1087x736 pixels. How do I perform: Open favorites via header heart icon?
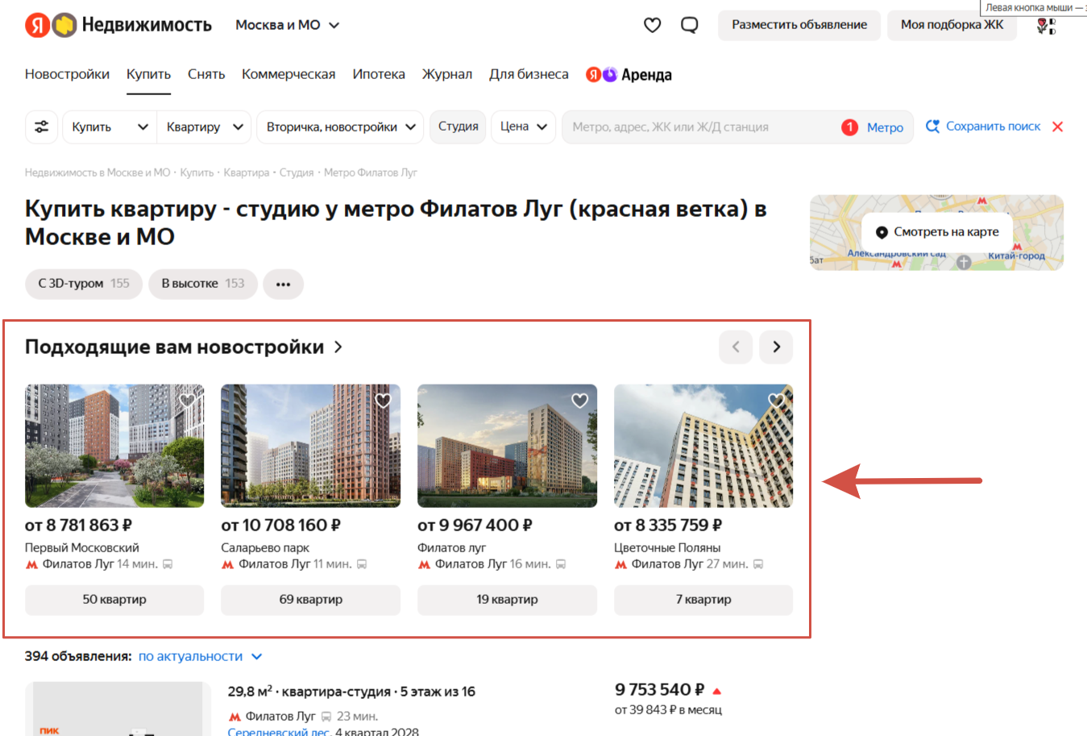652,25
